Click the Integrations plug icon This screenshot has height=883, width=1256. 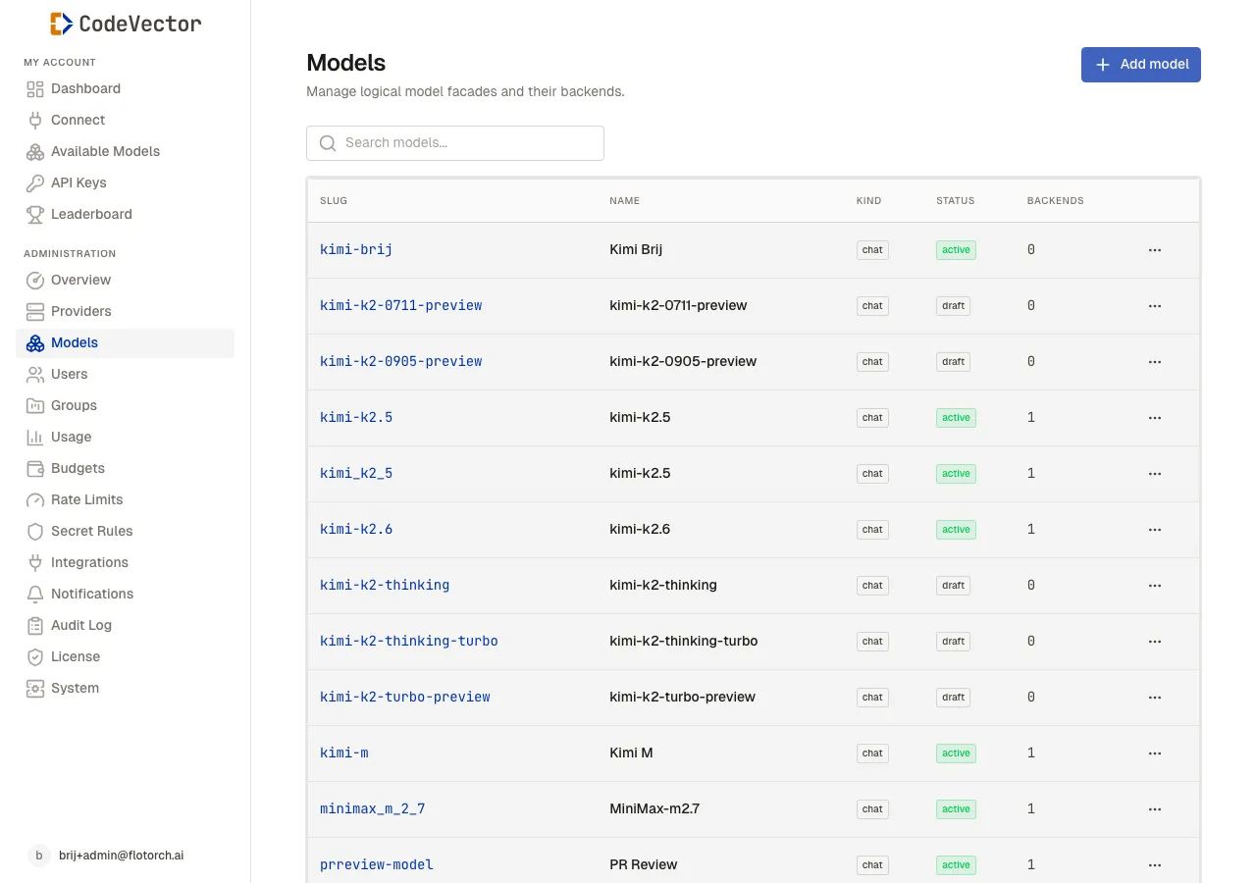(x=35, y=562)
